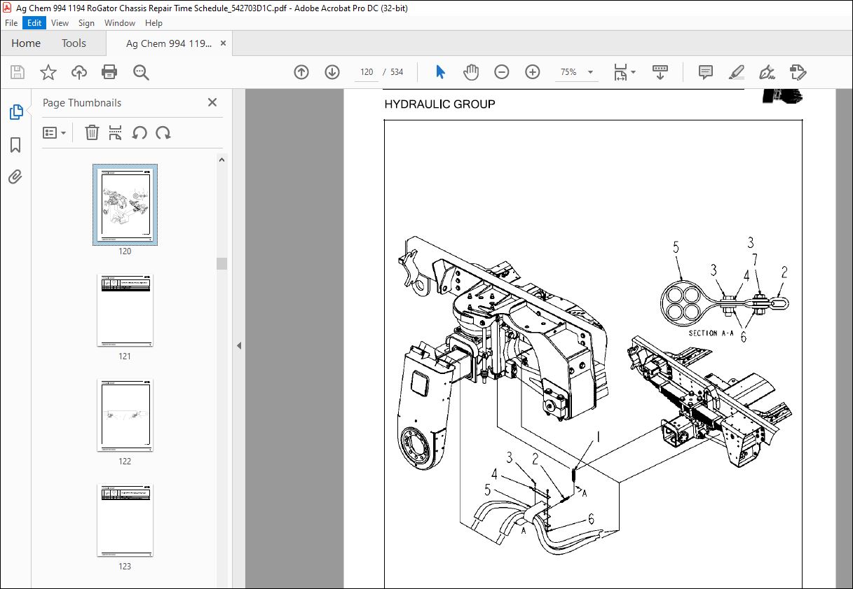Go to previous page arrow

(301, 72)
